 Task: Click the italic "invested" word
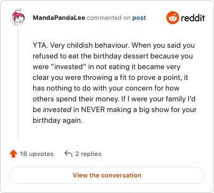point(57,109)
